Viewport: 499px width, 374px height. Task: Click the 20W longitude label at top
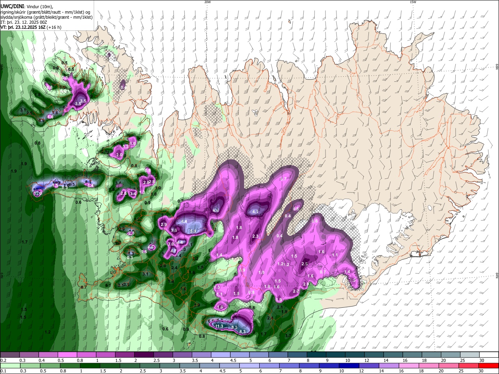point(207,2)
